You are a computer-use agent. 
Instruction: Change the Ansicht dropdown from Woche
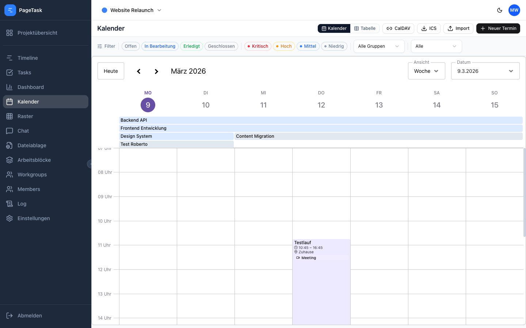click(x=426, y=71)
